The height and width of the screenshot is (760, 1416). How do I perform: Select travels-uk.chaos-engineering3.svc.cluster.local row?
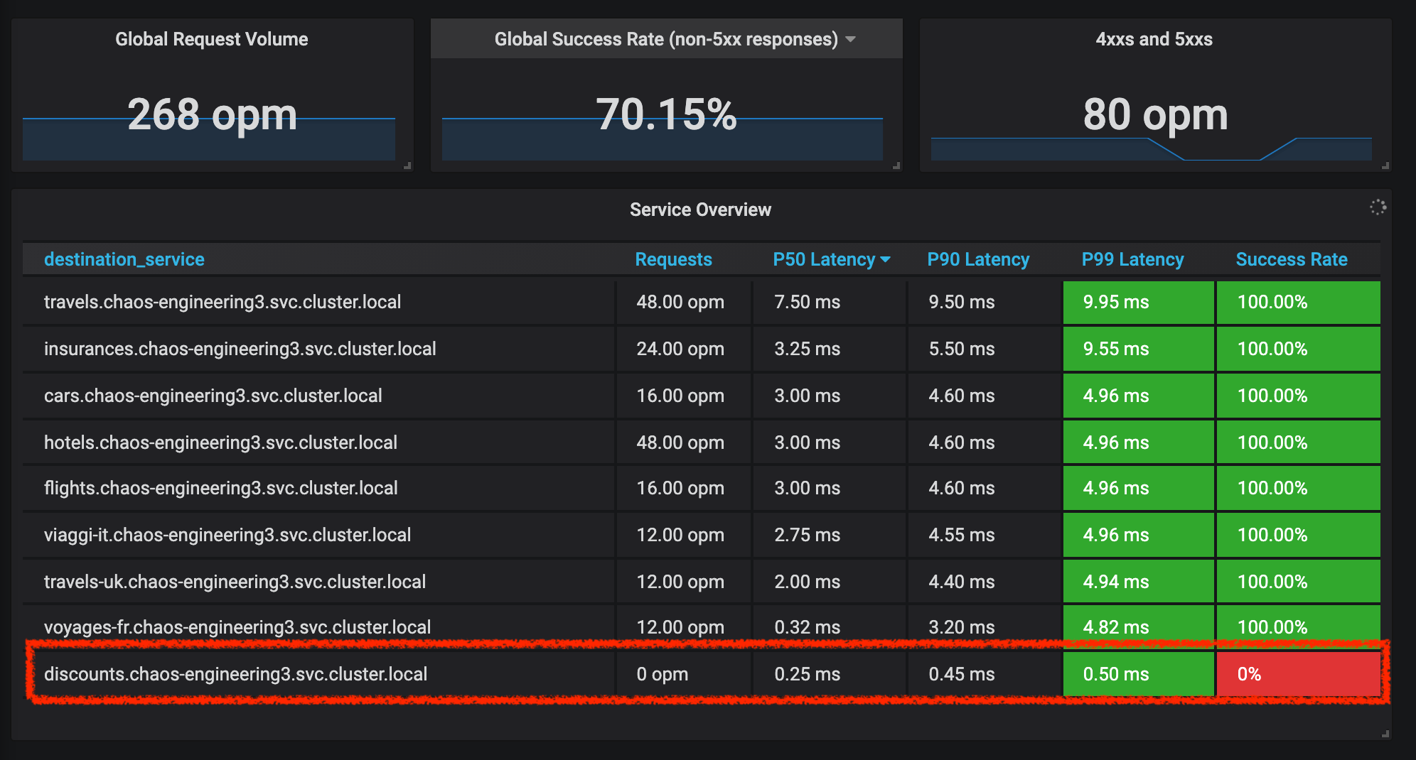point(702,582)
